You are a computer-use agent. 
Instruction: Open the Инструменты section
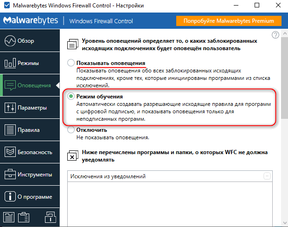pyautogui.click(x=30, y=175)
